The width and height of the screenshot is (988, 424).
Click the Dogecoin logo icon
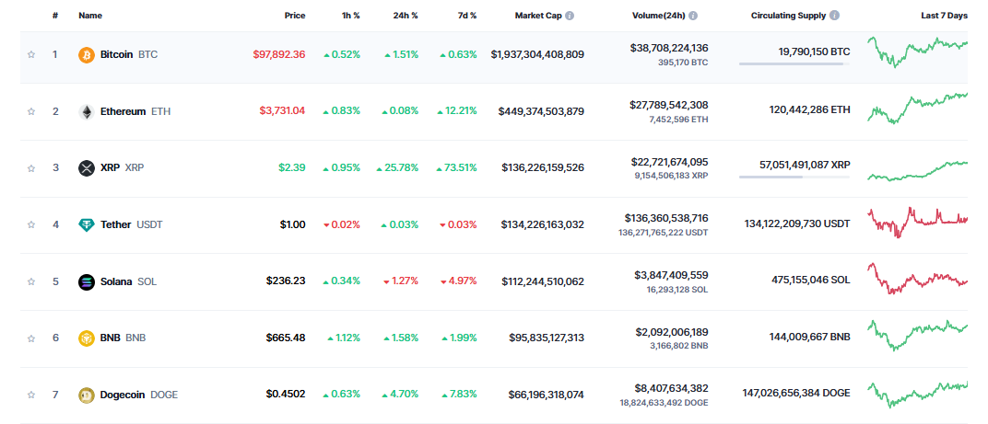coord(87,395)
